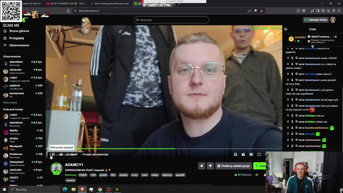Open Microsoft Edge from the taskbar
This screenshot has height=193, width=343.
pyautogui.click(x=65, y=190)
